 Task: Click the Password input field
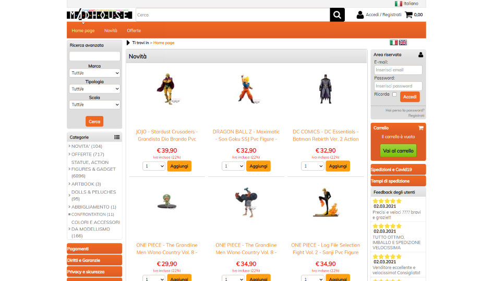398,86
